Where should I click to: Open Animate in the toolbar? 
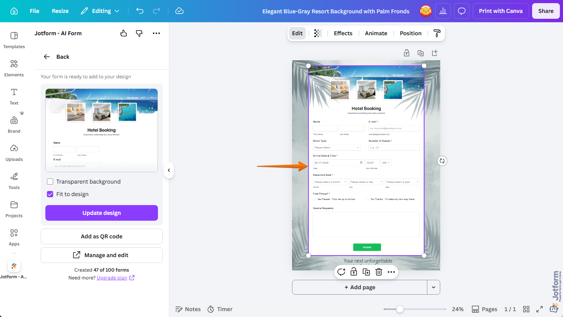(376, 33)
